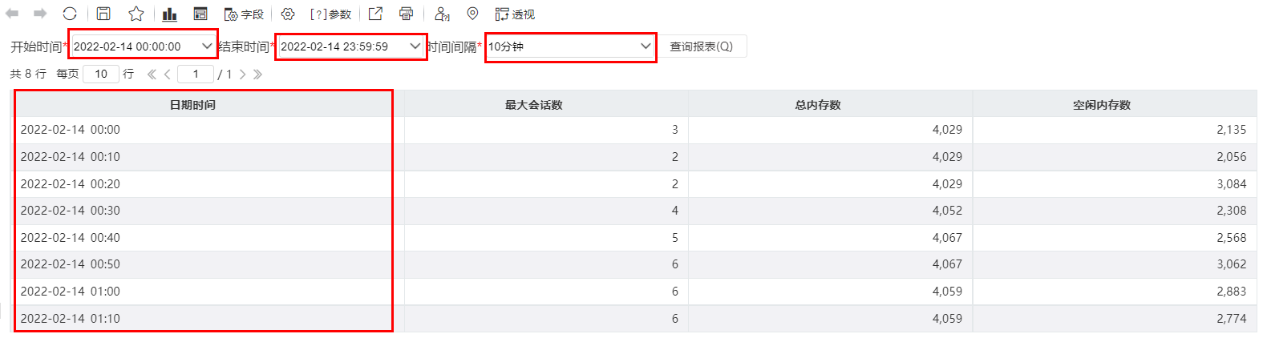This screenshot has width=1267, height=338.
Task: Open the 时间间隔 10分钟 dropdown
Action: pos(570,46)
